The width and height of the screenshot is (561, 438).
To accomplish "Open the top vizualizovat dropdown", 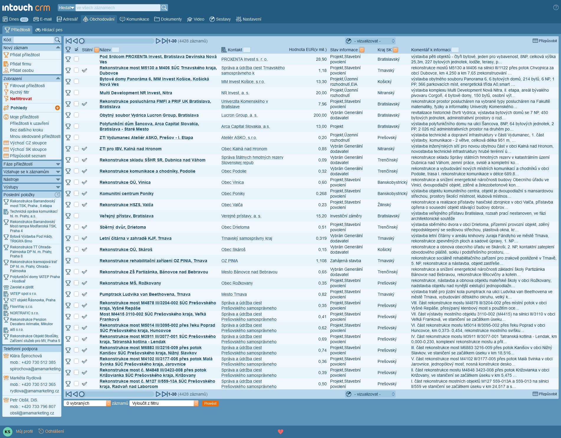I will click(x=370, y=41).
